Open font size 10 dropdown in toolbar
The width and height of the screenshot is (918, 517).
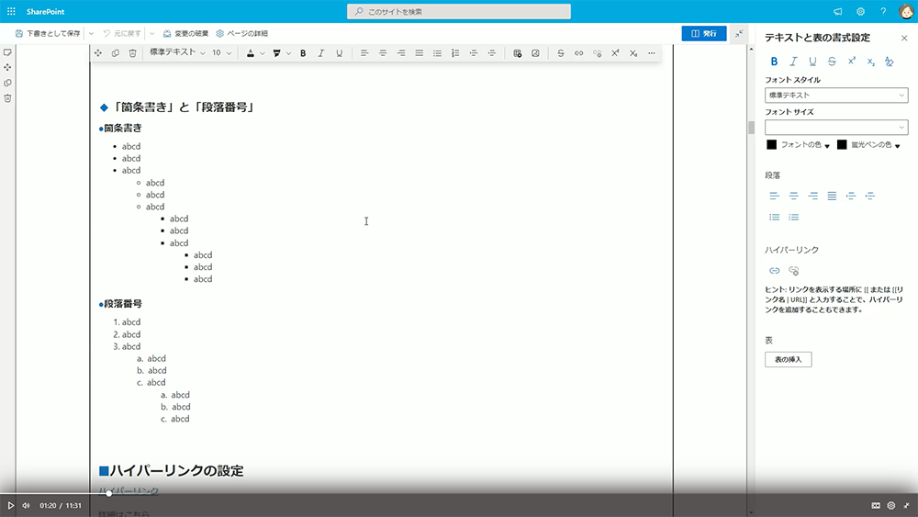click(x=221, y=52)
